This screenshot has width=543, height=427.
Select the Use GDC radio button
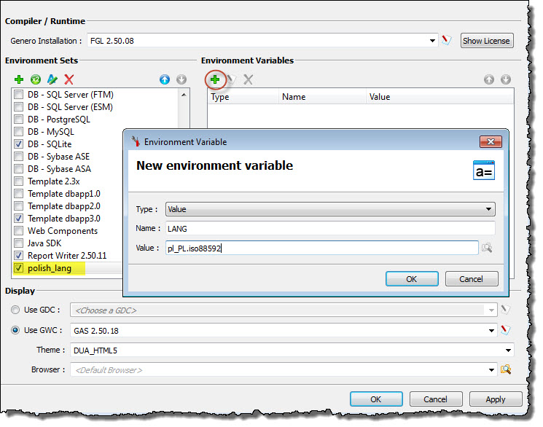tap(15, 310)
